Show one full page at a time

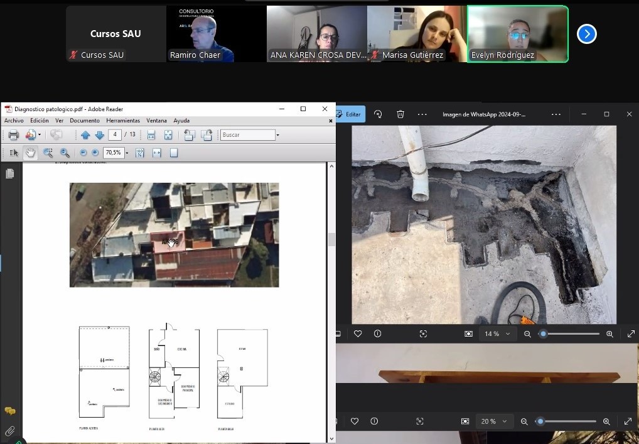click(168, 135)
